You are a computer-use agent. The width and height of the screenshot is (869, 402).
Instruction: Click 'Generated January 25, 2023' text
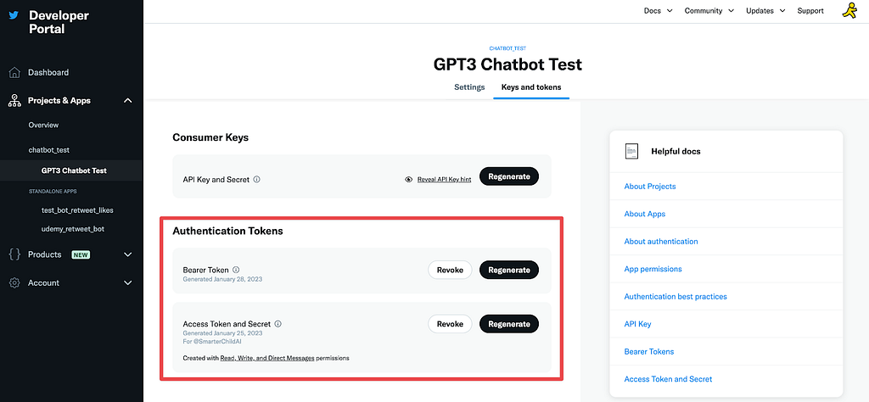[x=222, y=333]
